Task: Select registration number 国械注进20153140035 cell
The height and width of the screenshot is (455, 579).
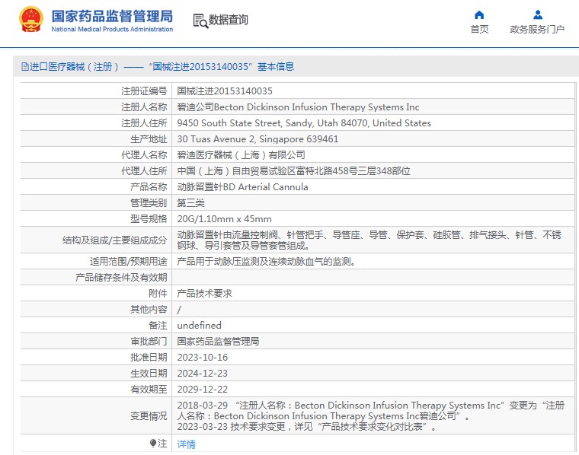Action: coord(225,91)
